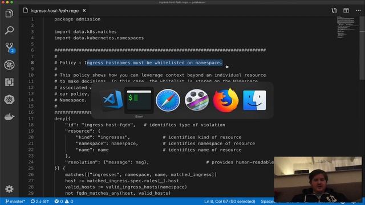Synchronize changes 2 down 8 up in status bar
The image size is (365, 205).
click(40, 201)
